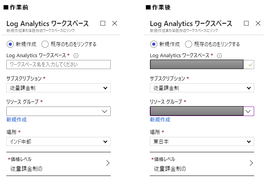
Task: Click the empty workspace name input field
Action: pos(59,64)
